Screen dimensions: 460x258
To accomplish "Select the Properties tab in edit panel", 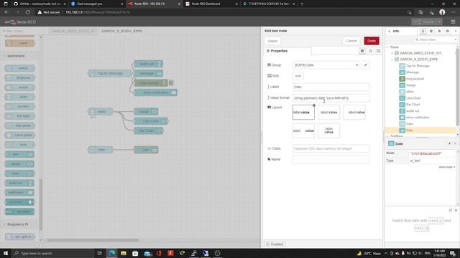I will (277, 51).
